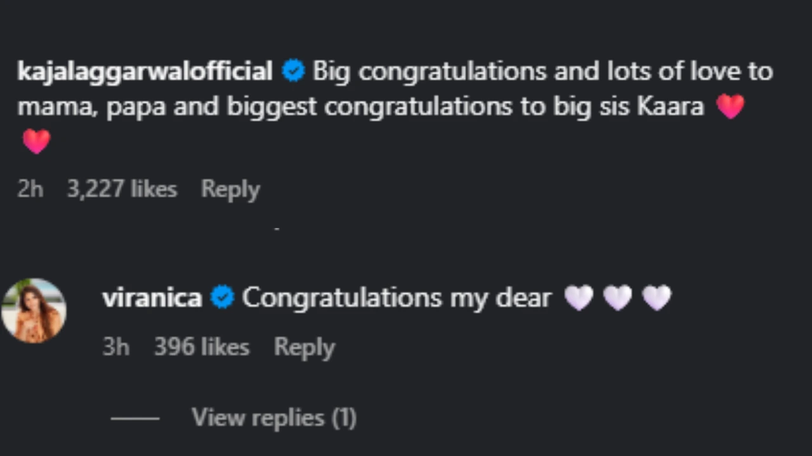Click the 2h timestamp

[30, 189]
